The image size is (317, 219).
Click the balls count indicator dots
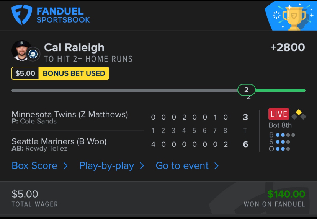[285, 135]
